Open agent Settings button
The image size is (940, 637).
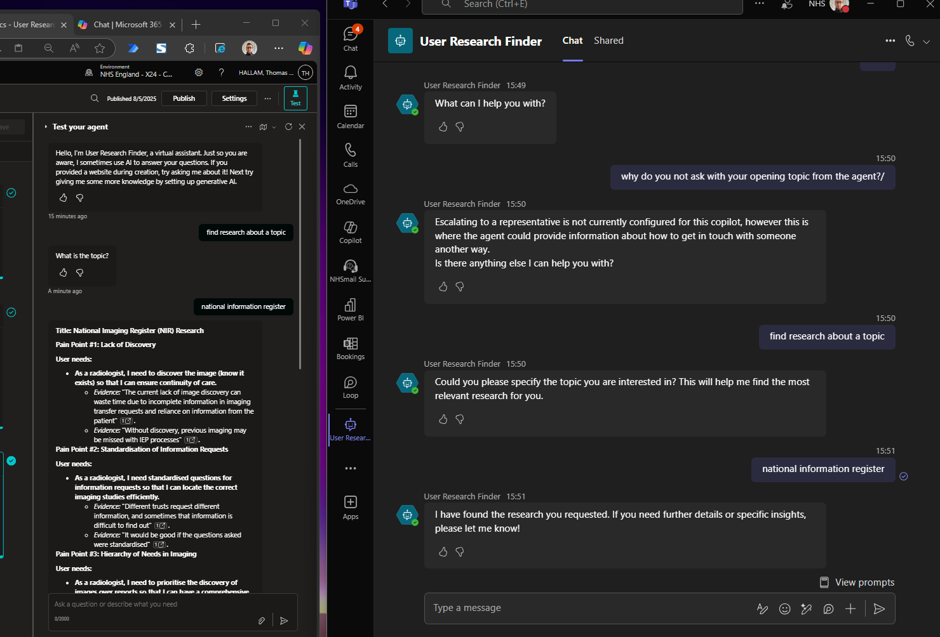[x=234, y=98]
